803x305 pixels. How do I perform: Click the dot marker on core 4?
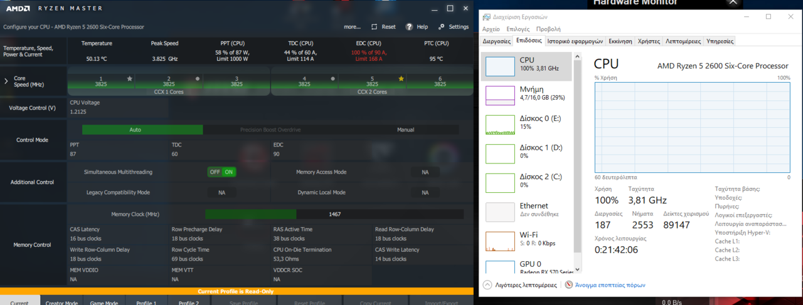pos(333,78)
